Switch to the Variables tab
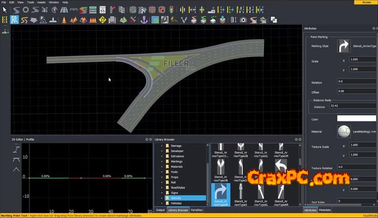This screenshot has height=218, width=378. 196,210
